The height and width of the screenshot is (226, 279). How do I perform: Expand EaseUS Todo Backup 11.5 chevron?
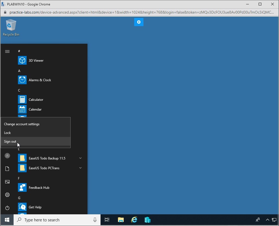click(80, 158)
